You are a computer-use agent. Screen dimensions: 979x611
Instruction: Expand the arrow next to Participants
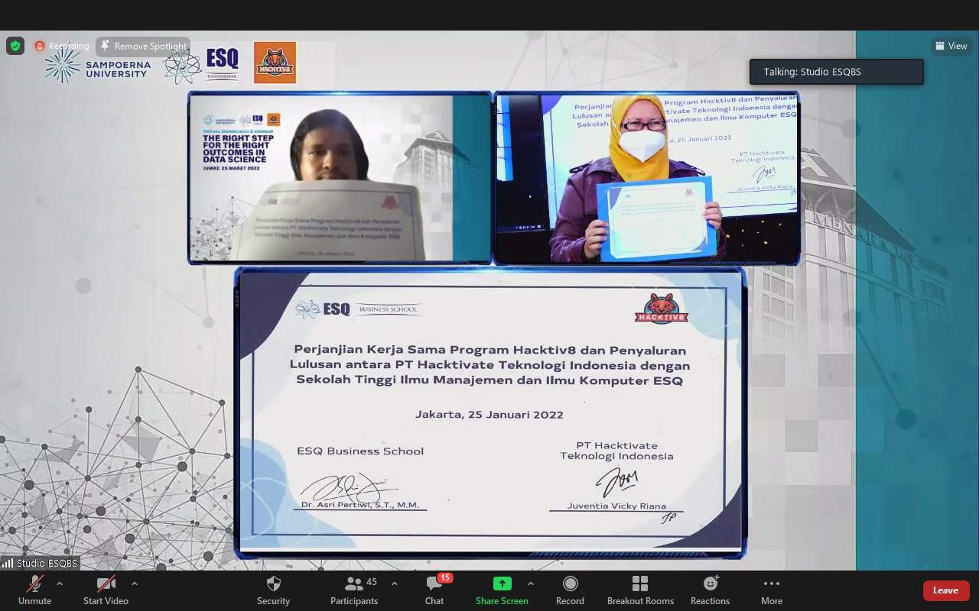coord(395,584)
